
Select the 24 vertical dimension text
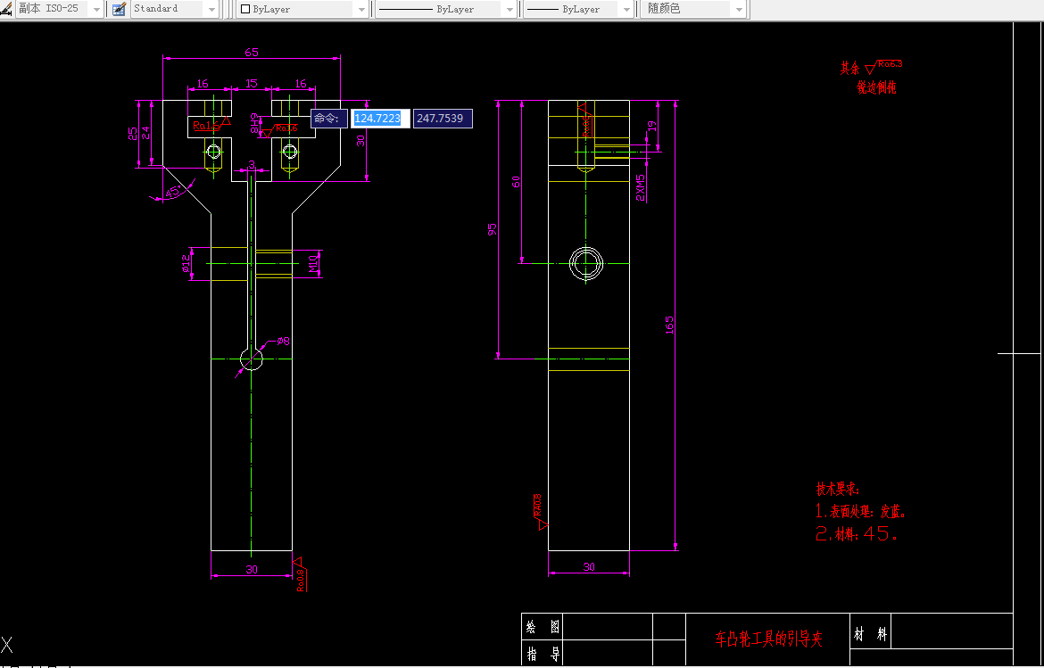(145, 133)
